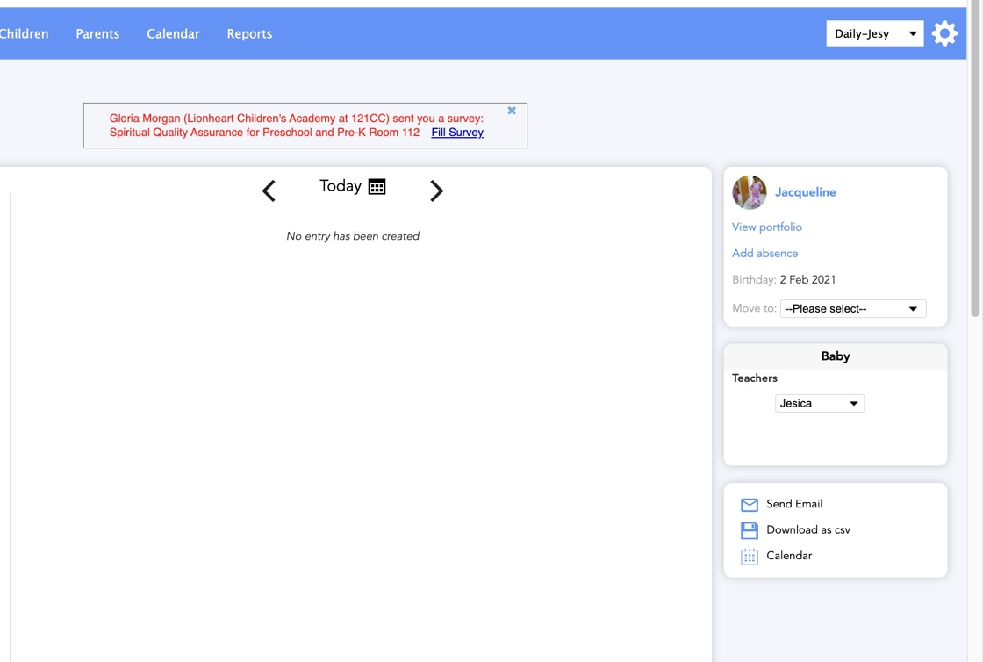Viewport: 983px width, 662px height.
Task: Click Send Email text
Action: point(794,504)
